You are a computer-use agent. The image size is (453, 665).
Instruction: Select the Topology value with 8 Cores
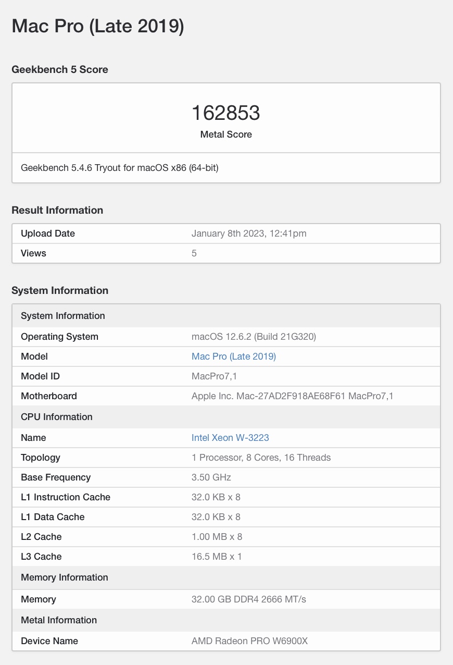tap(261, 458)
